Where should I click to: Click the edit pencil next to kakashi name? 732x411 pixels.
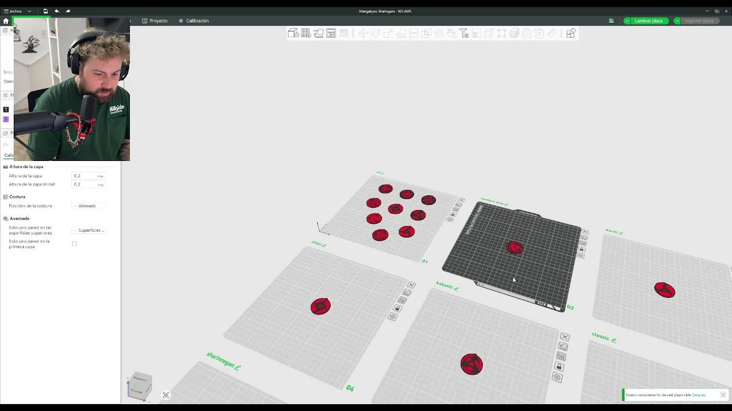point(456,288)
